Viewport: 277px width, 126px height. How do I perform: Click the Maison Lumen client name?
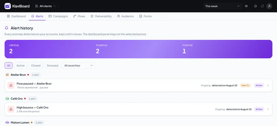tap(20, 123)
